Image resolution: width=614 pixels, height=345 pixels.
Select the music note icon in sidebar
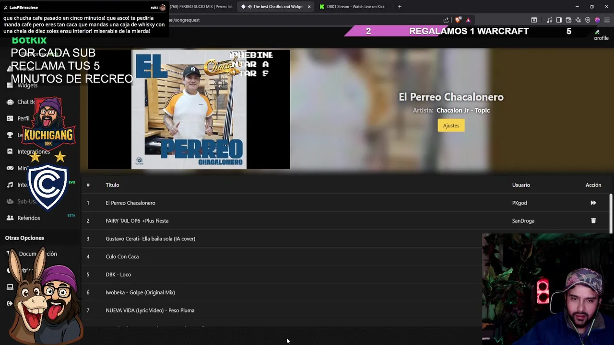pos(10,185)
